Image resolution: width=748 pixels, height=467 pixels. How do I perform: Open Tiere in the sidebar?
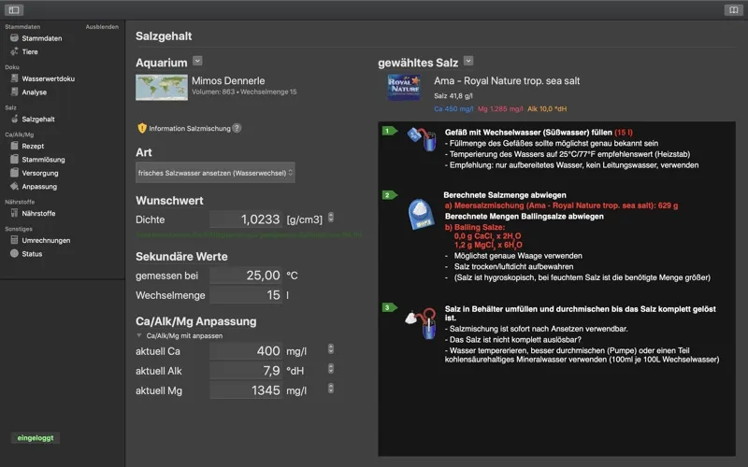coord(30,51)
